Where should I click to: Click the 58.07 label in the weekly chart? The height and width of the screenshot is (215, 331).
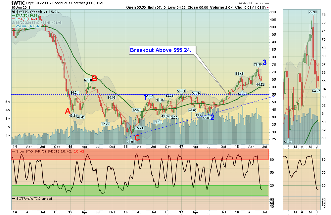tap(242, 94)
